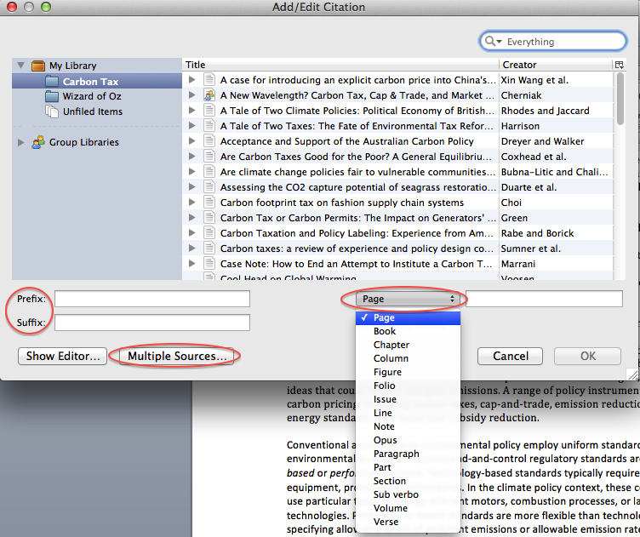Choose Figure from locator list
Screen dimensions: 640x537
pyautogui.click(x=408, y=372)
